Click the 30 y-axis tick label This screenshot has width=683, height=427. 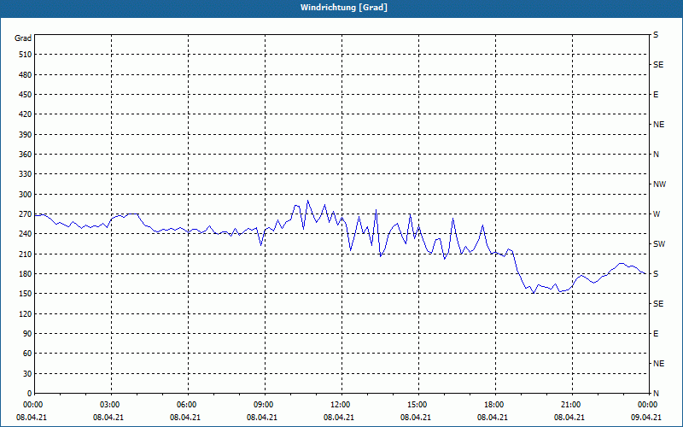point(27,374)
